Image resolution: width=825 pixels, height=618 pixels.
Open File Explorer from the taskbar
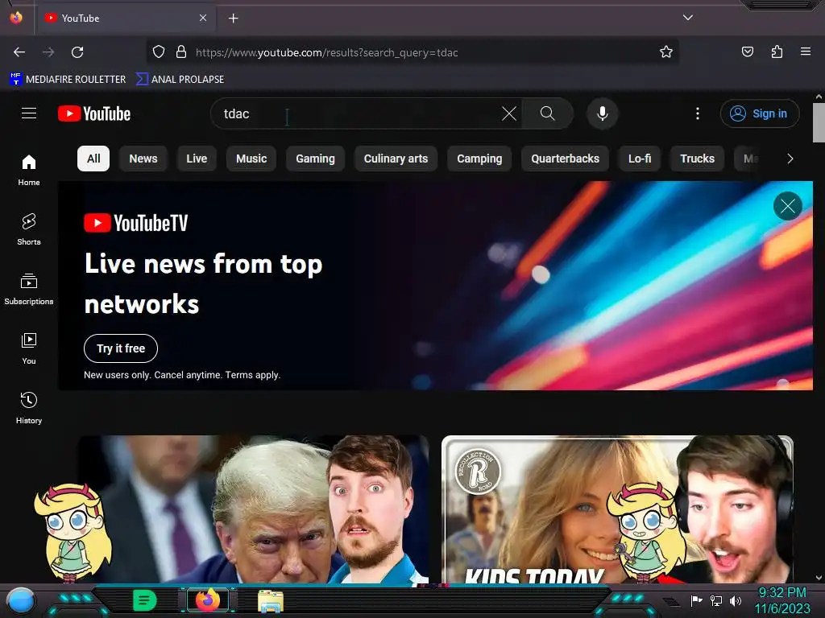click(271, 601)
